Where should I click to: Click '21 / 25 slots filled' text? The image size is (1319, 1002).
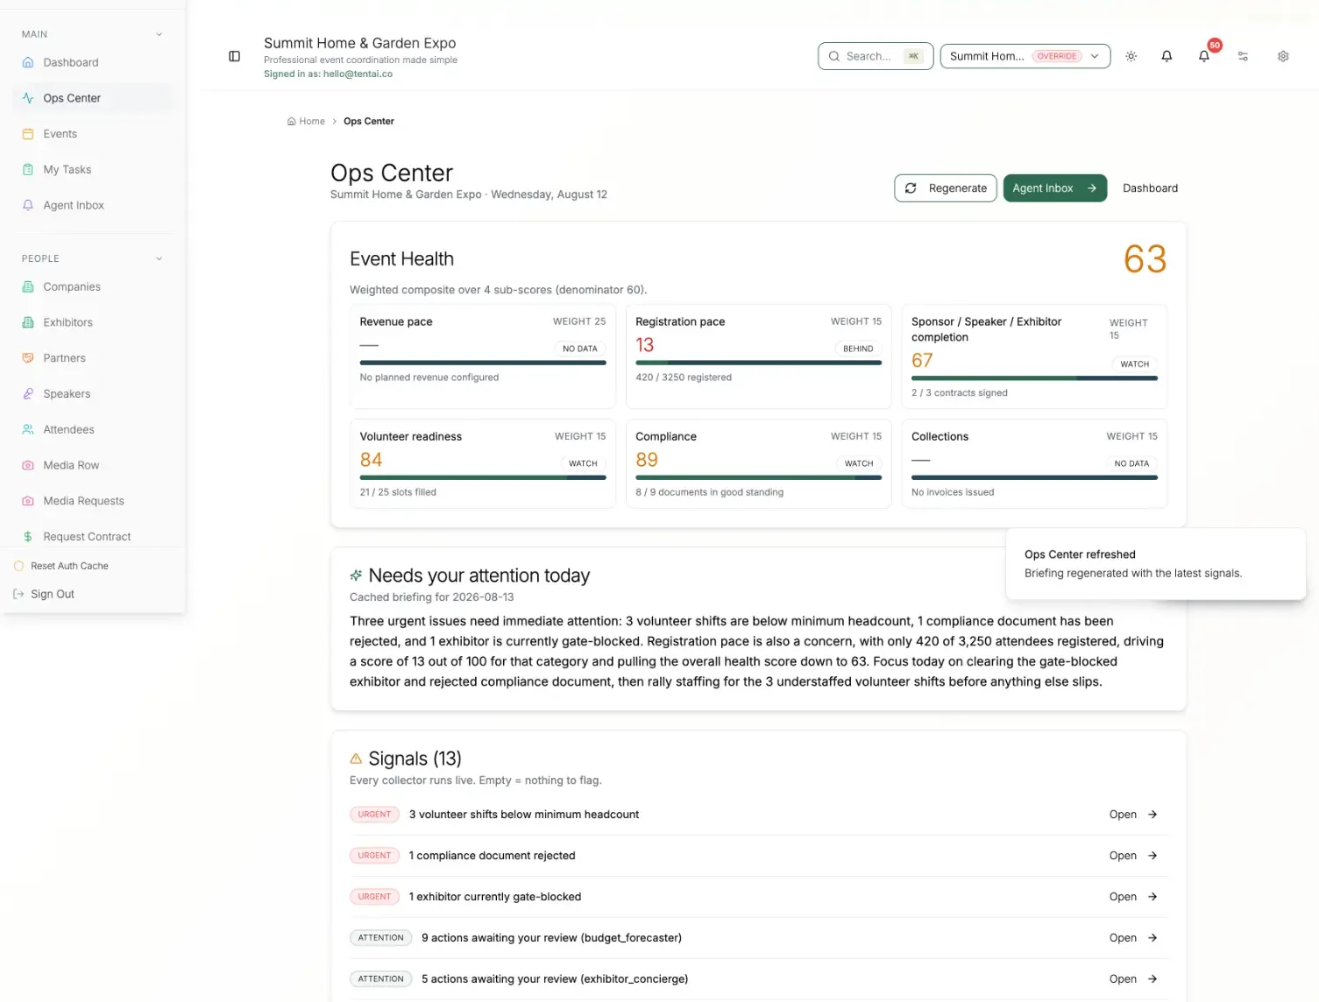(398, 492)
